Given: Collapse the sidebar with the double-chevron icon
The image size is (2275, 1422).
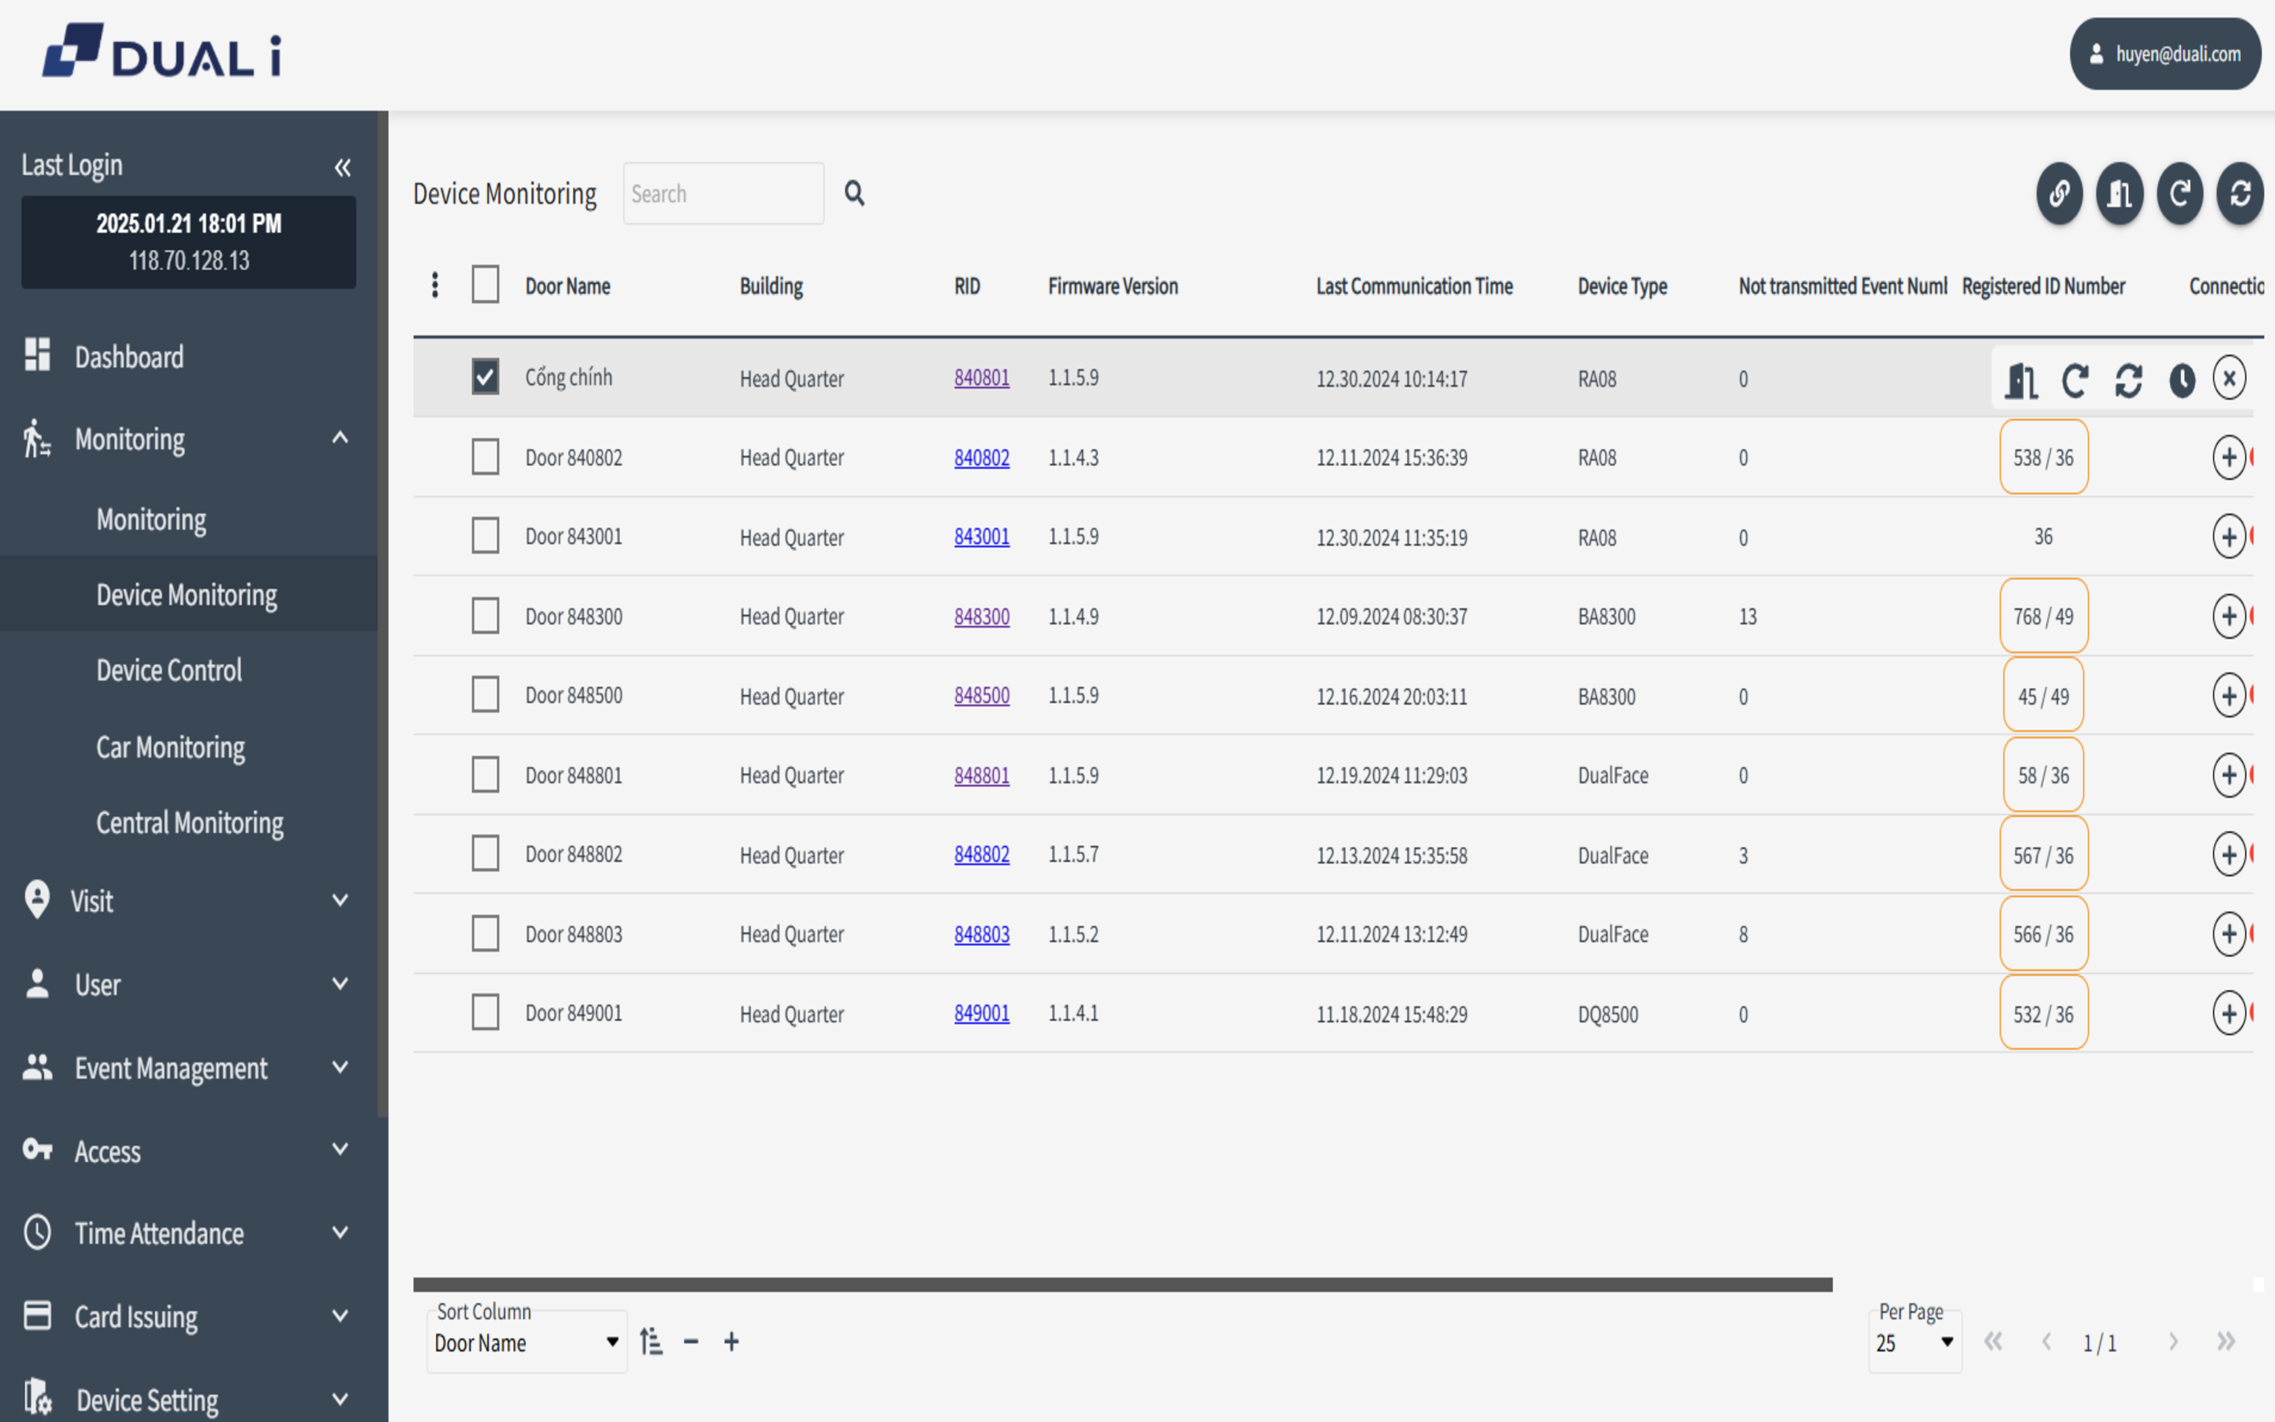Looking at the screenshot, I should tap(342, 167).
